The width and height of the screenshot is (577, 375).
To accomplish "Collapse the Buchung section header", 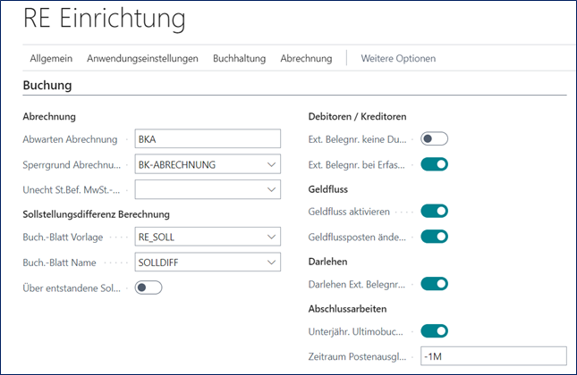I will pos(47,85).
